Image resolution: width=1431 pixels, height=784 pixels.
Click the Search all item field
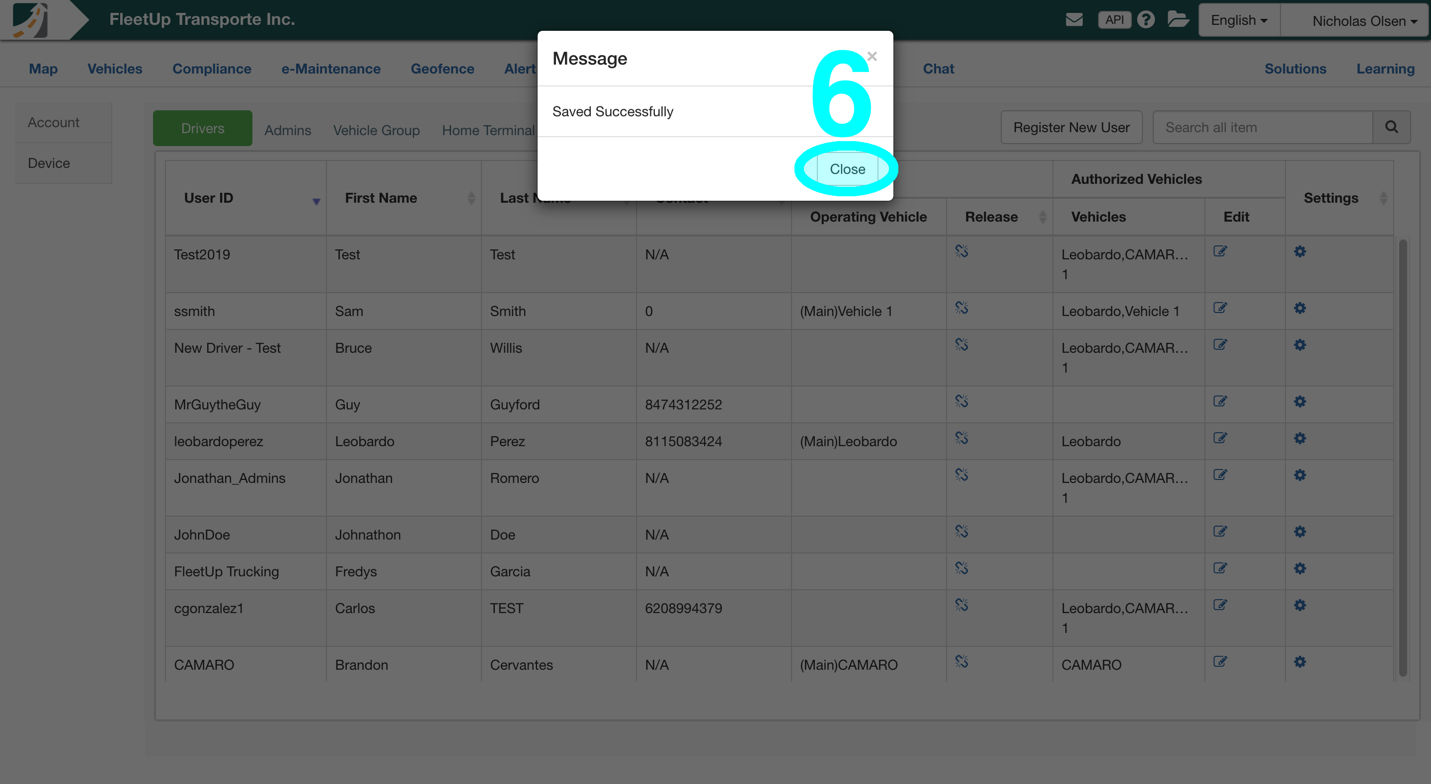pyautogui.click(x=1262, y=127)
